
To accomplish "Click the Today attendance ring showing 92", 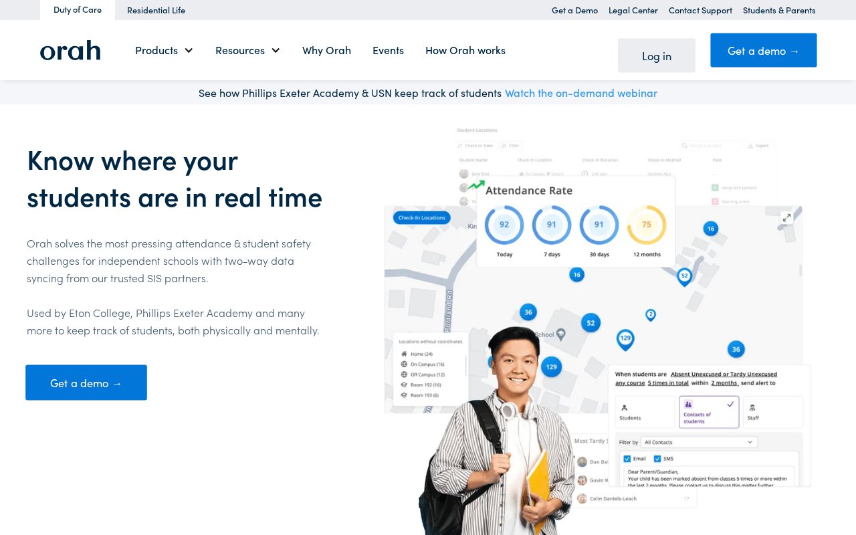I will coord(504,225).
